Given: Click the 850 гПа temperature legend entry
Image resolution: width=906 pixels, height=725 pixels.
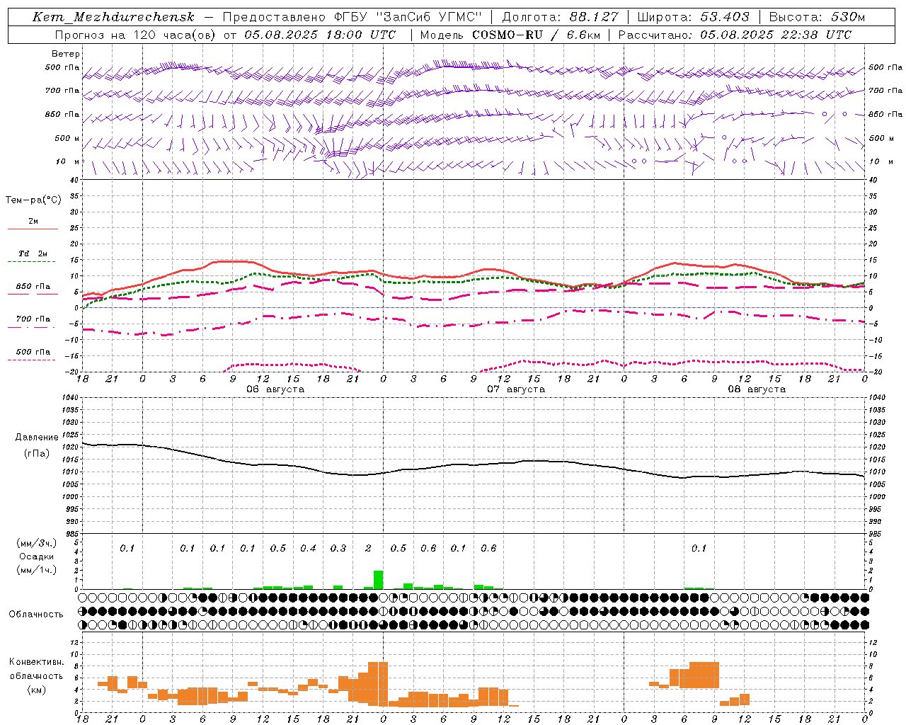Looking at the screenshot, I should click(x=33, y=287).
